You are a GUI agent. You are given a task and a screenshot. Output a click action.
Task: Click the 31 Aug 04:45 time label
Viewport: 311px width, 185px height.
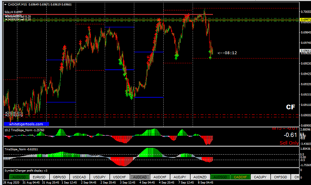31,183
